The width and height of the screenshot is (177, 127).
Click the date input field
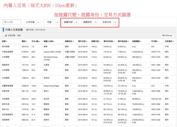[x=12, y=22]
